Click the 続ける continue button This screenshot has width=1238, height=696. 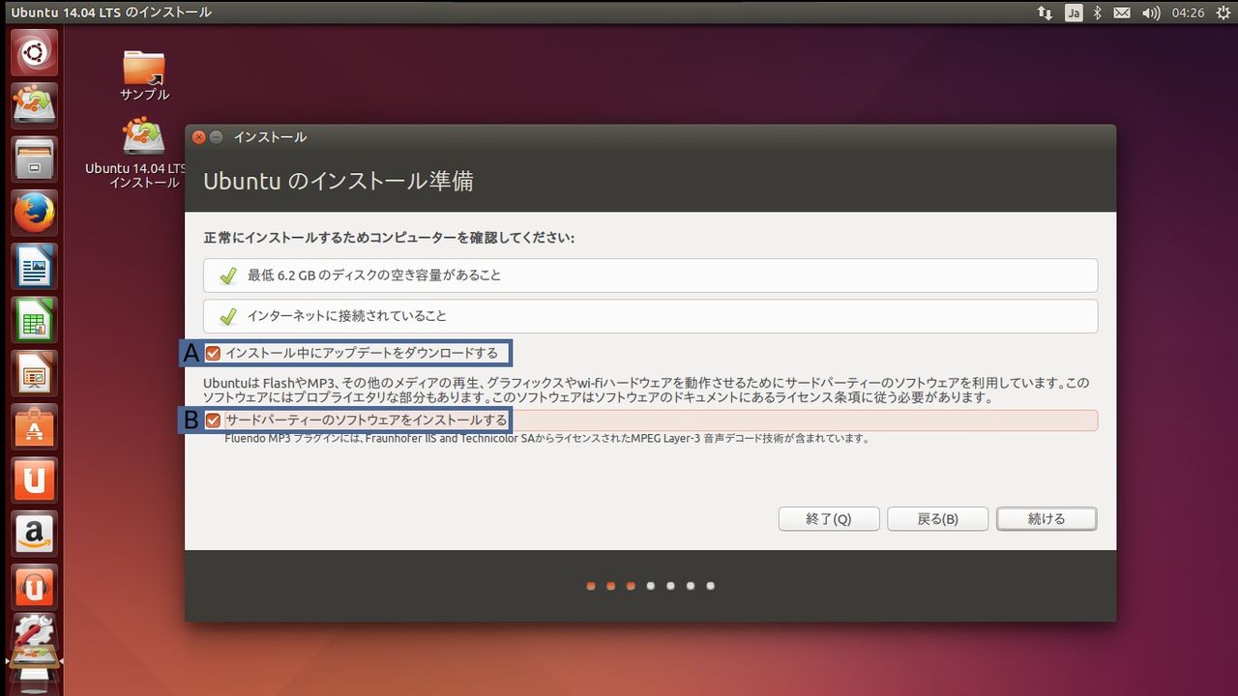click(x=1046, y=519)
